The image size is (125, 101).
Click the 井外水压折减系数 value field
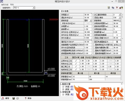point(88,48)
